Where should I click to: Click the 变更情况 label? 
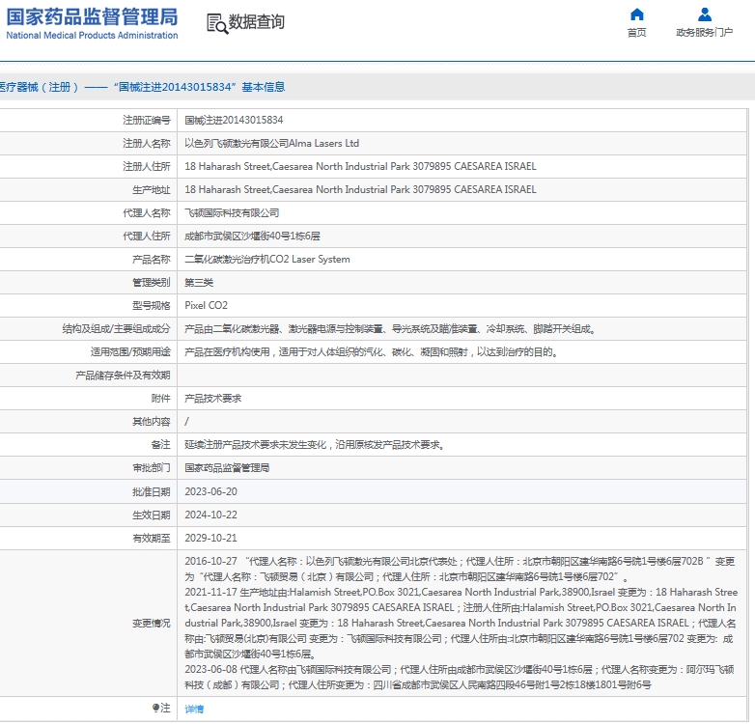152,623
